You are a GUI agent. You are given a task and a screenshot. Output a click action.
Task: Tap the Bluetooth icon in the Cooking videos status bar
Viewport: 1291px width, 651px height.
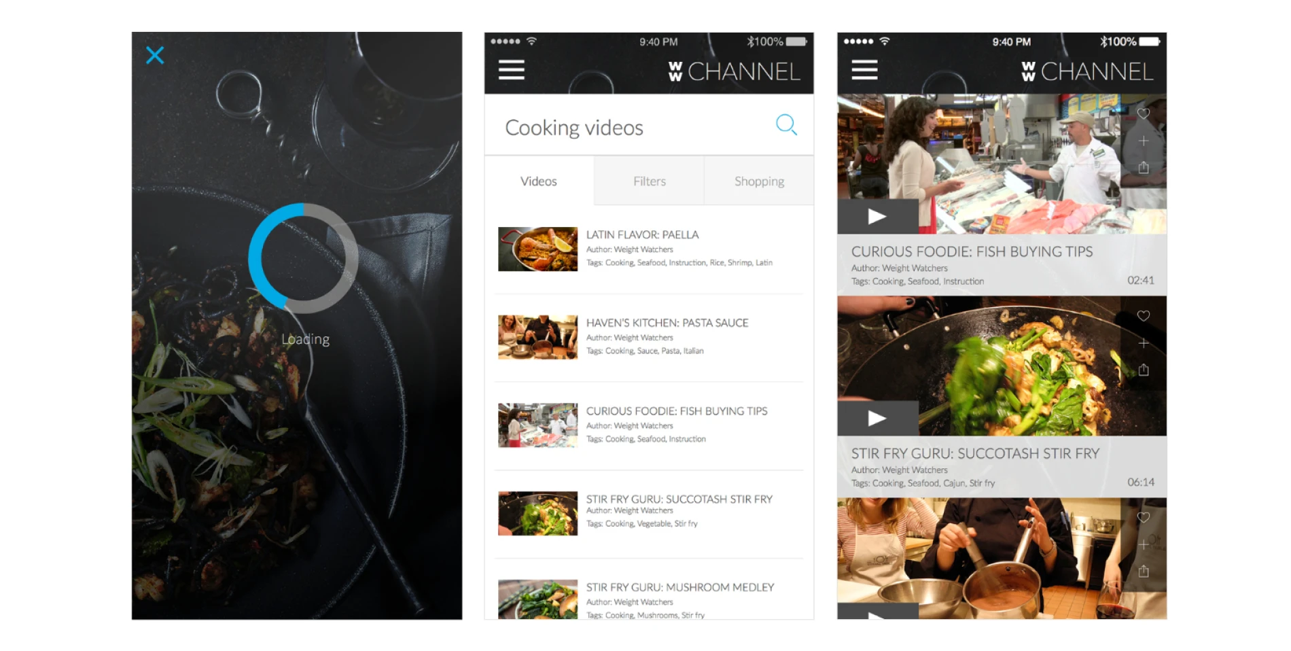750,41
